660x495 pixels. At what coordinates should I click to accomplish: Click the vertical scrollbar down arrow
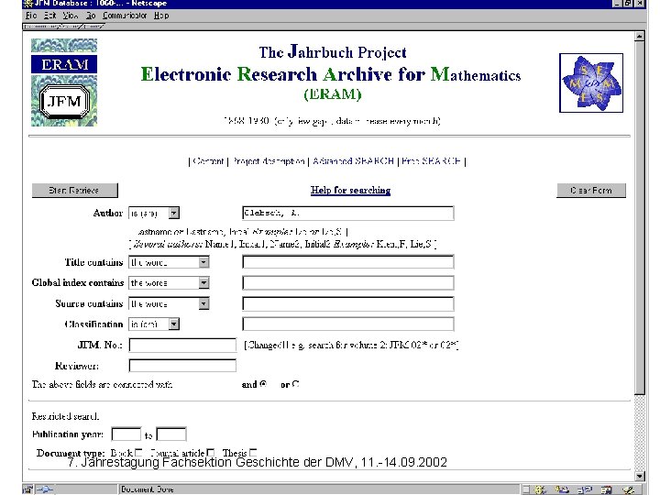640,476
